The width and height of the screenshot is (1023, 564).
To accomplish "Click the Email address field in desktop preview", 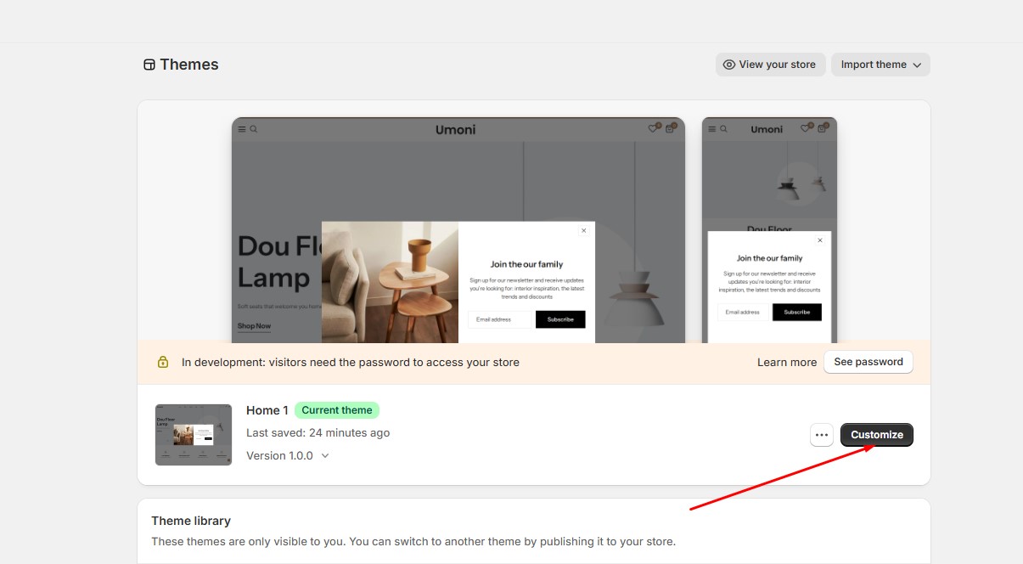I will pyautogui.click(x=499, y=319).
